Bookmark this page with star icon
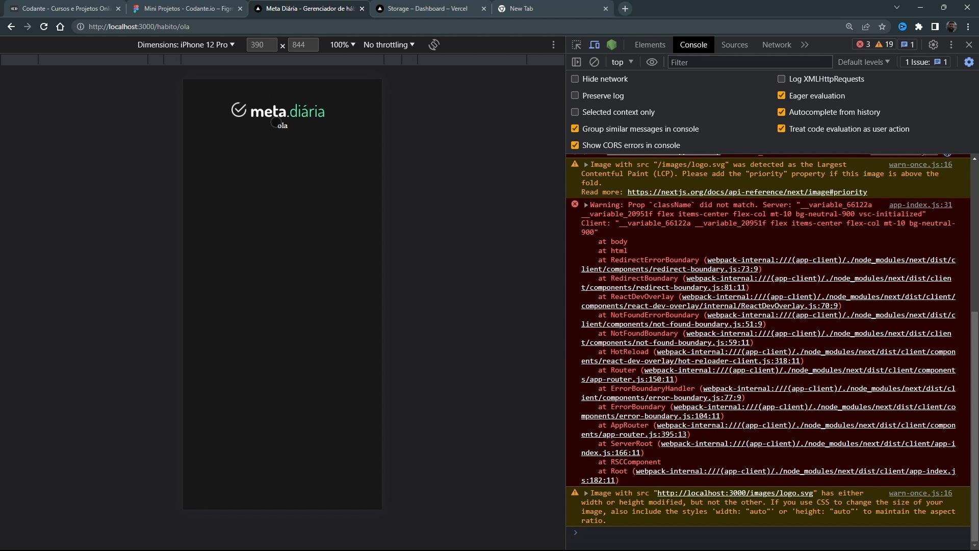This screenshot has height=551, width=979. (882, 27)
